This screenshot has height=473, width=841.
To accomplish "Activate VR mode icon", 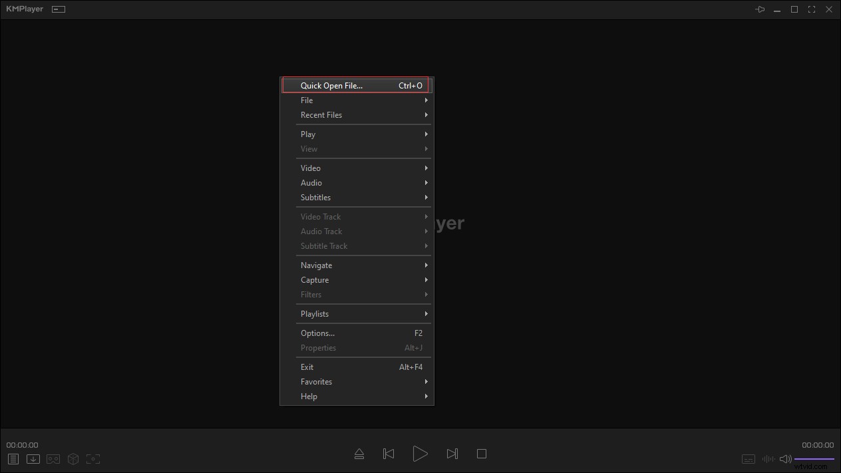I will [x=53, y=459].
